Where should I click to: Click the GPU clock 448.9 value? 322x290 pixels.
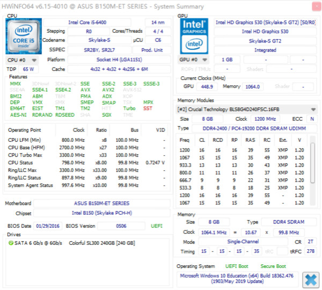[207, 86]
